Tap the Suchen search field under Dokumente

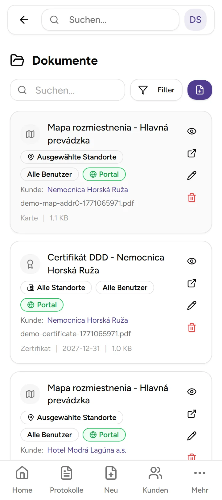pos(68,90)
